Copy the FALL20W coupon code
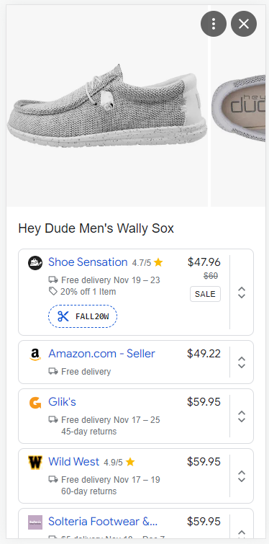 click(83, 316)
